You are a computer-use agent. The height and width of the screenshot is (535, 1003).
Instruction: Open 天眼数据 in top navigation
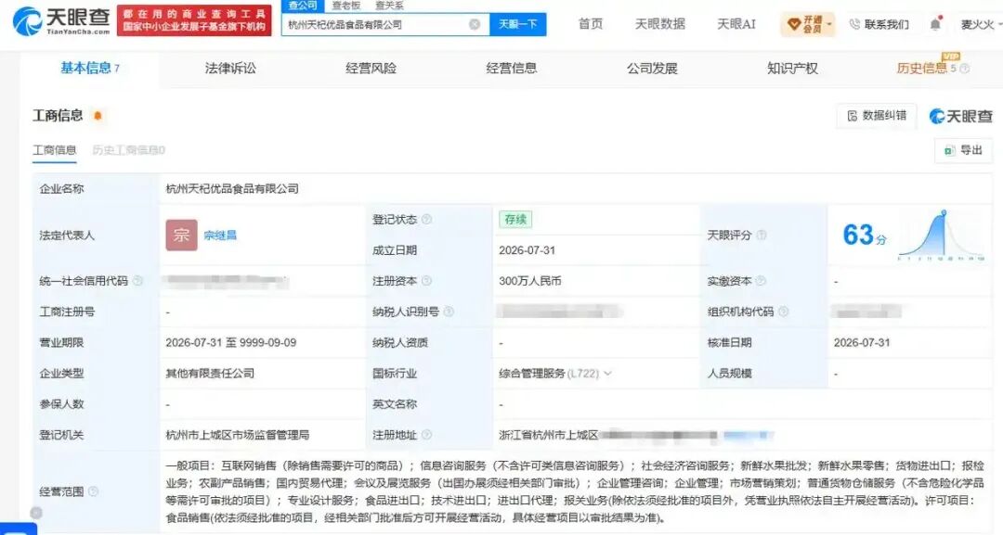point(660,24)
